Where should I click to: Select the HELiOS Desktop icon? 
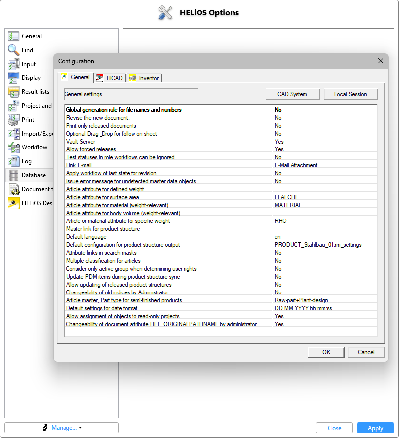pyautogui.click(x=13, y=203)
